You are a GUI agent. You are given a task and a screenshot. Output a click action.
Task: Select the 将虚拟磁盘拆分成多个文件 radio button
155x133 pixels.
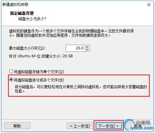(11, 80)
